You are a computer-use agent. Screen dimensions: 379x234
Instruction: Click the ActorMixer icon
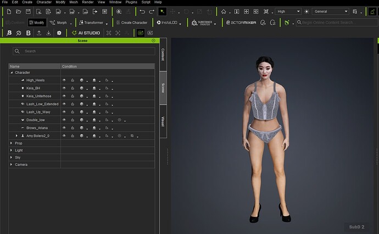coord(241,23)
